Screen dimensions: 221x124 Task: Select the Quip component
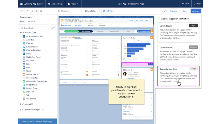pyautogui.click(x=27, y=71)
